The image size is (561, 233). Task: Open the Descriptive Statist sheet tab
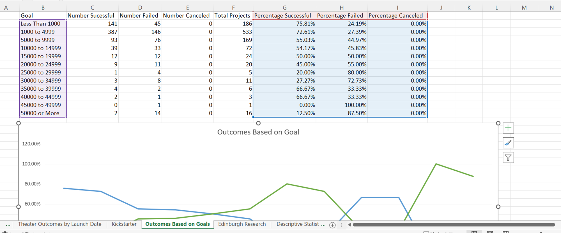298,224
